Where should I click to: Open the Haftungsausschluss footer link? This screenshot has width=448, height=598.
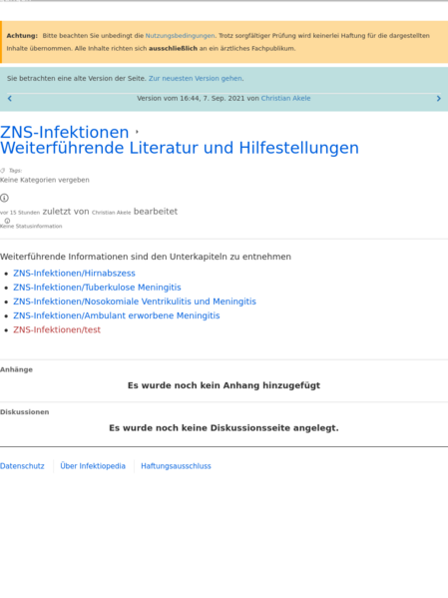(176, 466)
